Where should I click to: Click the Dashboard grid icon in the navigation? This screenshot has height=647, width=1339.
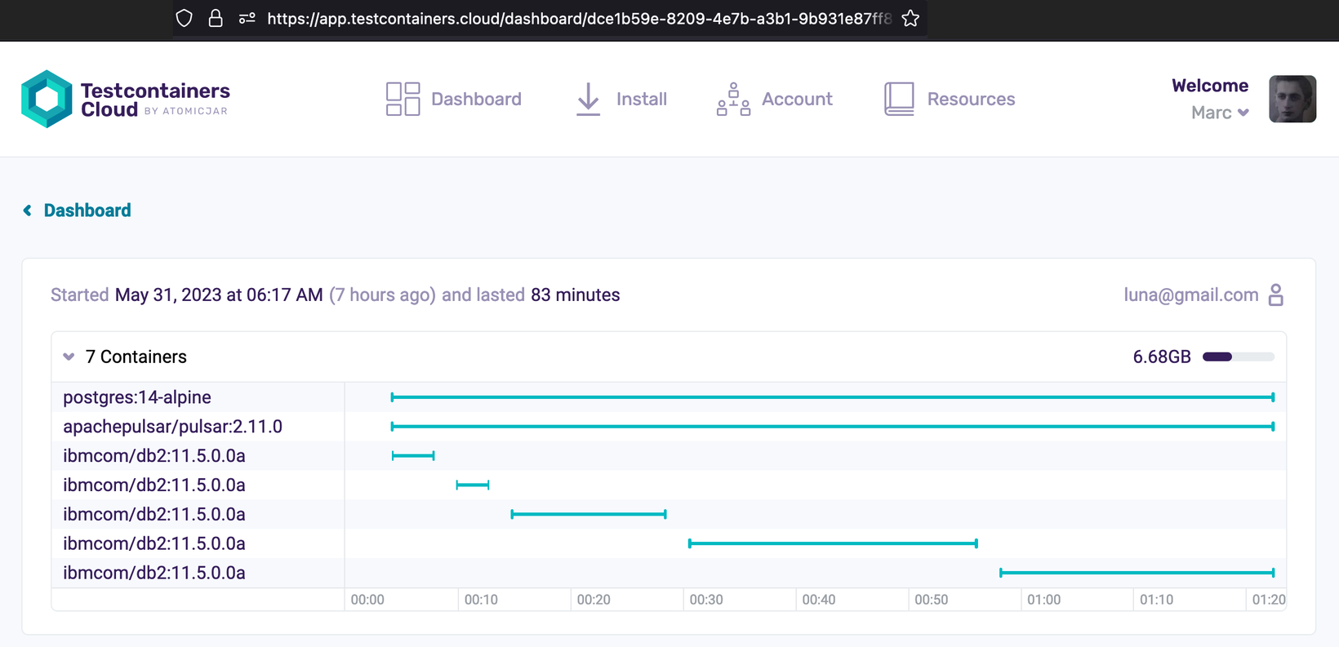(403, 99)
